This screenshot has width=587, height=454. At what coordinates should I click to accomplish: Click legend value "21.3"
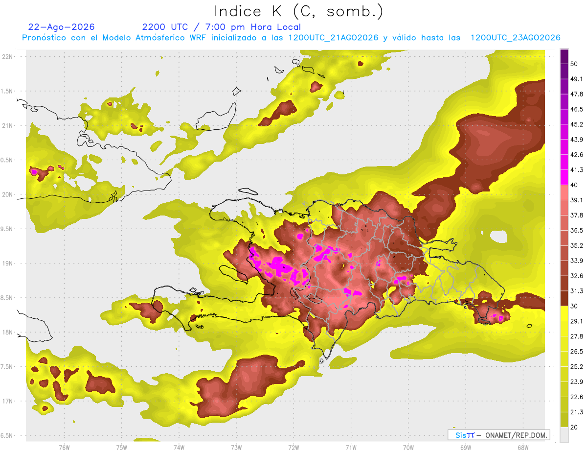(x=576, y=412)
